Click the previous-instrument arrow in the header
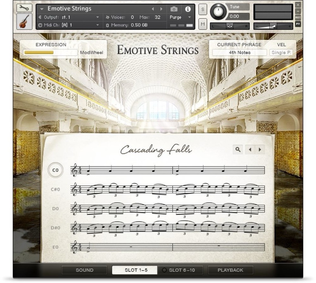Image resolution: width=316 pixels, height=283 pixels. pyautogui.click(x=153, y=9)
